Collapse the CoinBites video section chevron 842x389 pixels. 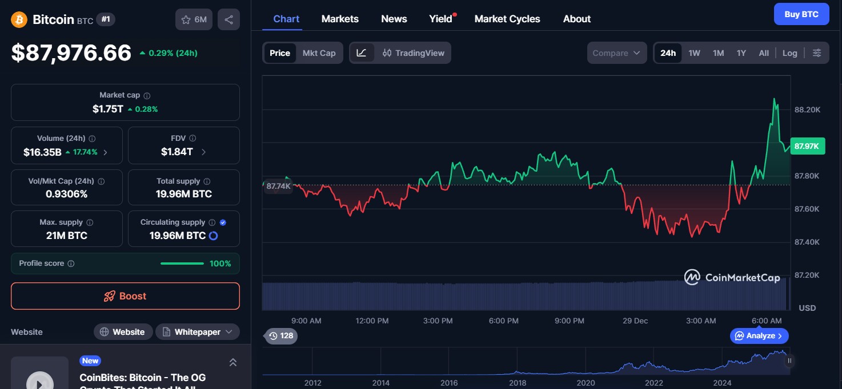click(x=232, y=362)
